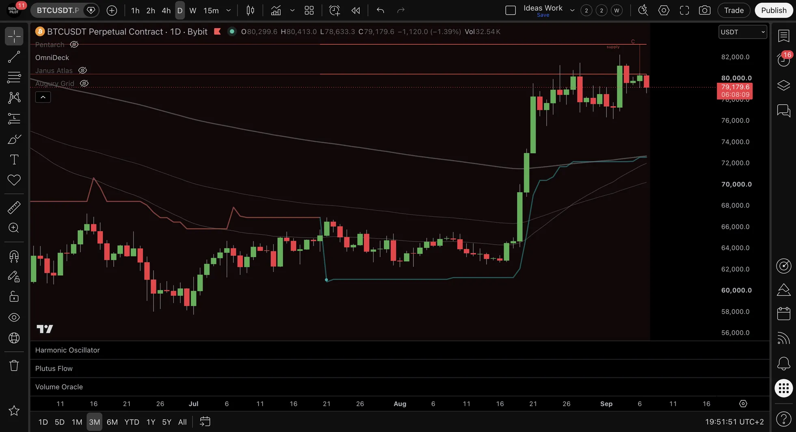Enter fullscreen mode

tap(685, 11)
